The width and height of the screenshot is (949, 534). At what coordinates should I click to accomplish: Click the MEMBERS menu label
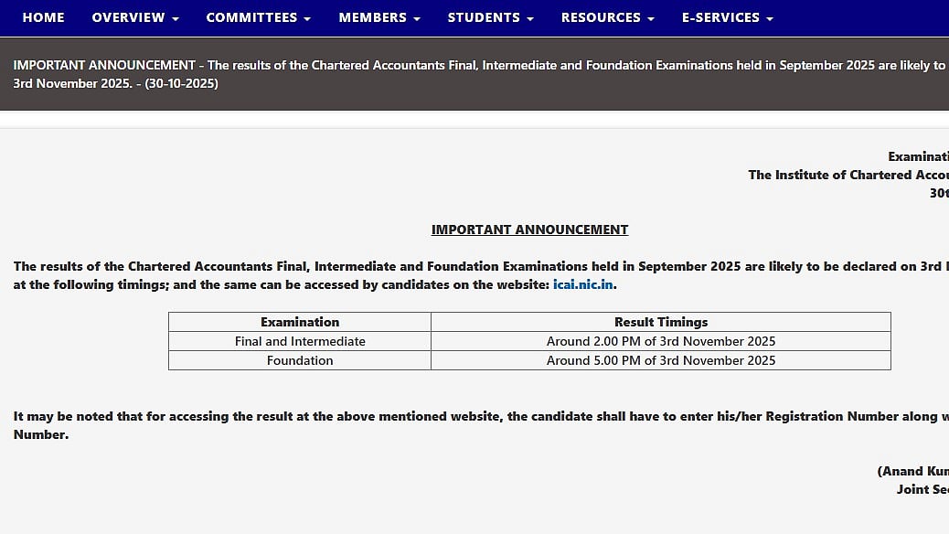pos(371,17)
